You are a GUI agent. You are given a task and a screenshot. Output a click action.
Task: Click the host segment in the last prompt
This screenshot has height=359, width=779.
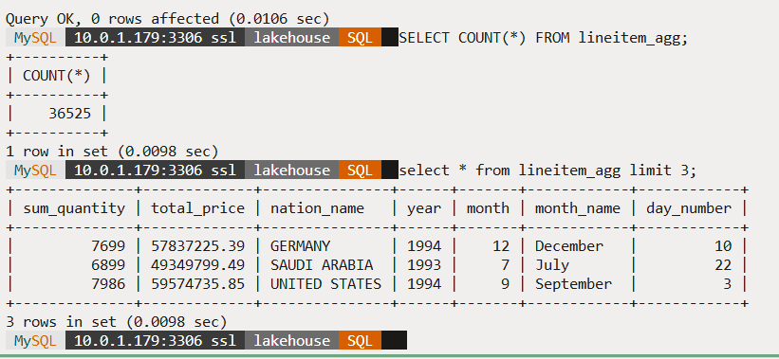pos(155,341)
